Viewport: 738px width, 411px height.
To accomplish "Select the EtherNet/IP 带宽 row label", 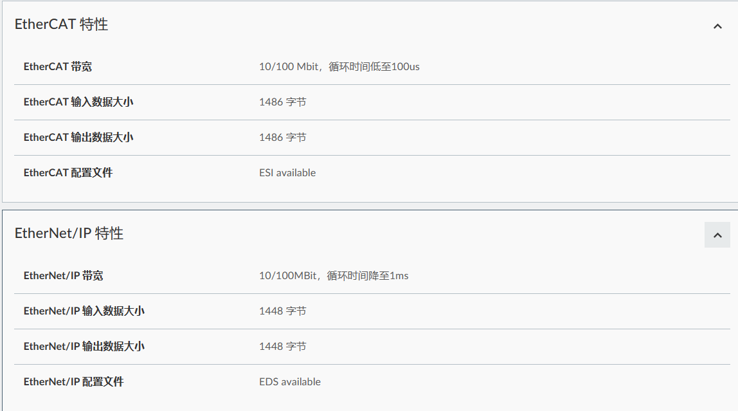I will click(x=64, y=276).
